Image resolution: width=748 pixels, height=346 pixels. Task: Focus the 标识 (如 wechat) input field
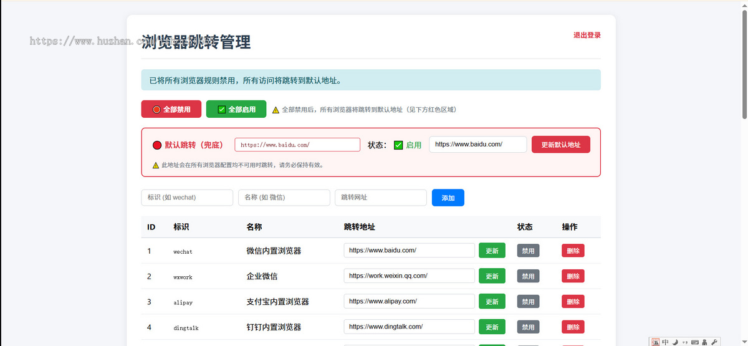187,198
